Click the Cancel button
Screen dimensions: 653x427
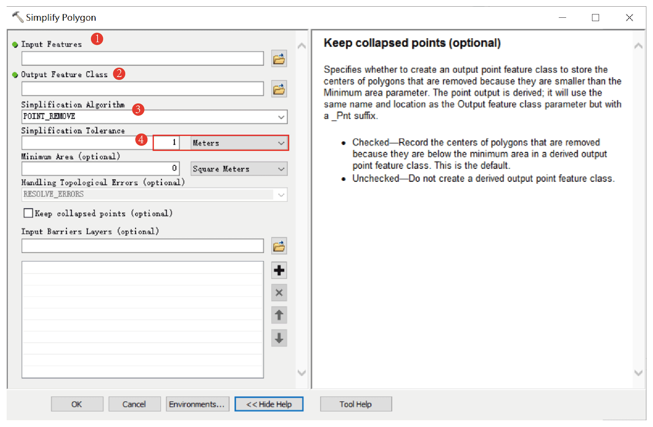coord(134,404)
